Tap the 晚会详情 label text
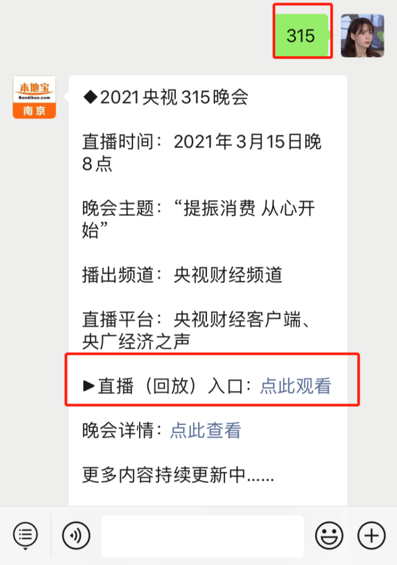The width and height of the screenshot is (397, 565). pyautogui.click(x=118, y=430)
